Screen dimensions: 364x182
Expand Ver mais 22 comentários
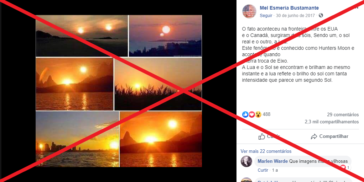coord(266,151)
